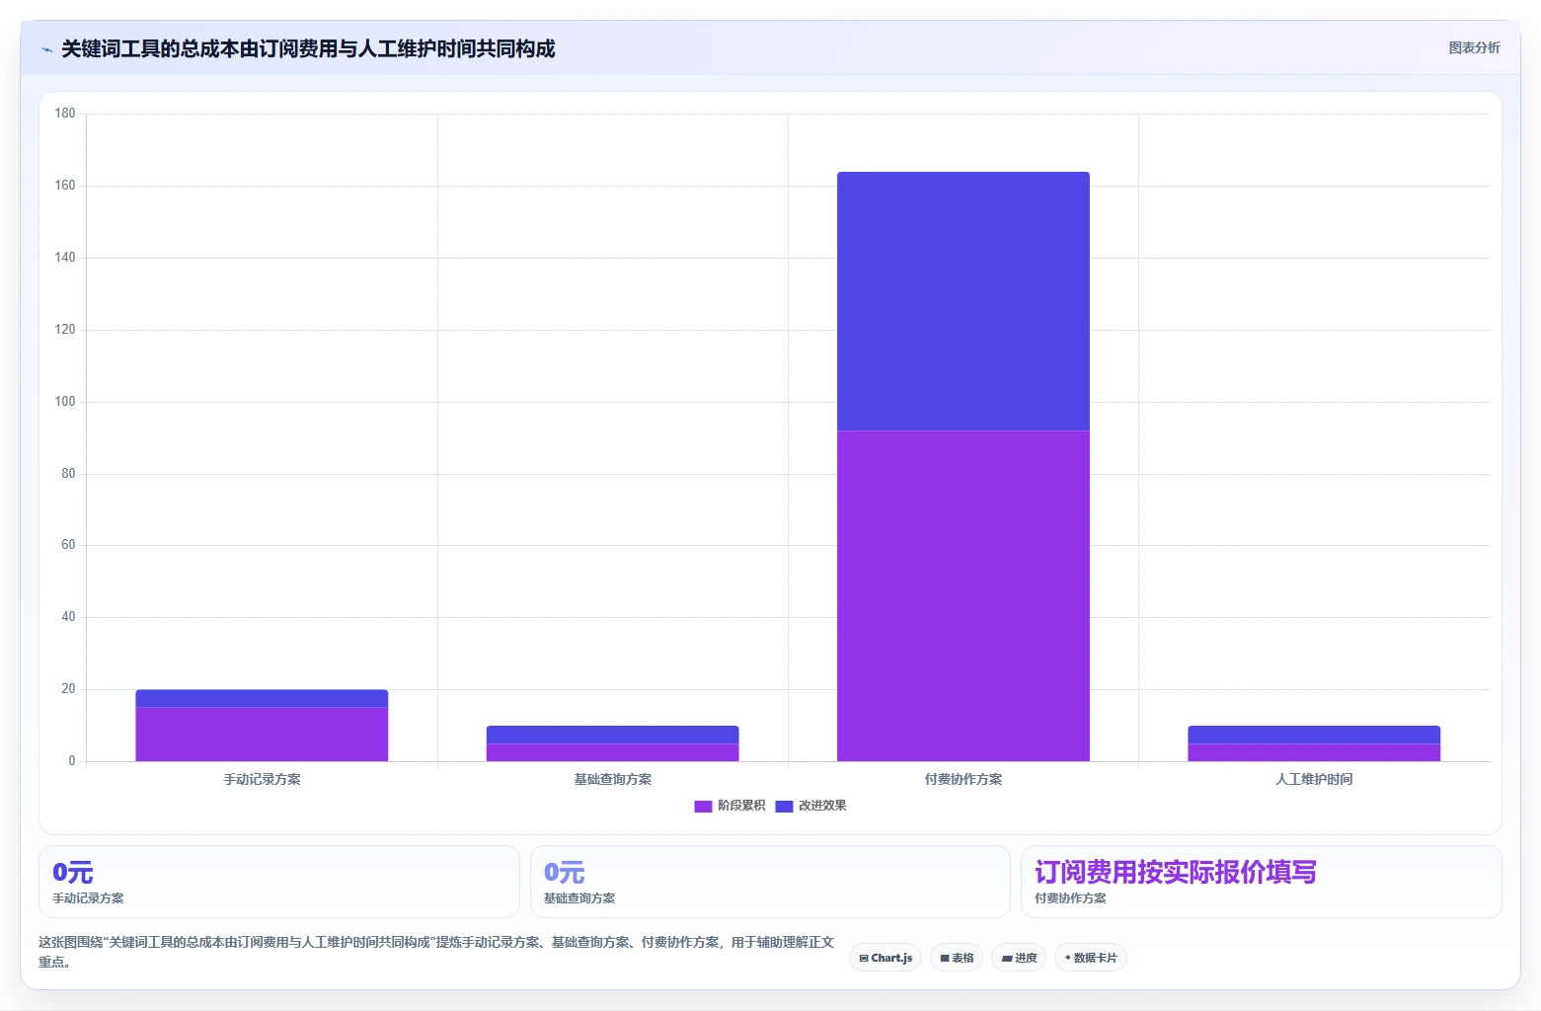1541x1011 pixels.
Task: Open the 0元 手动记录方案 stat card
Action: point(279,882)
